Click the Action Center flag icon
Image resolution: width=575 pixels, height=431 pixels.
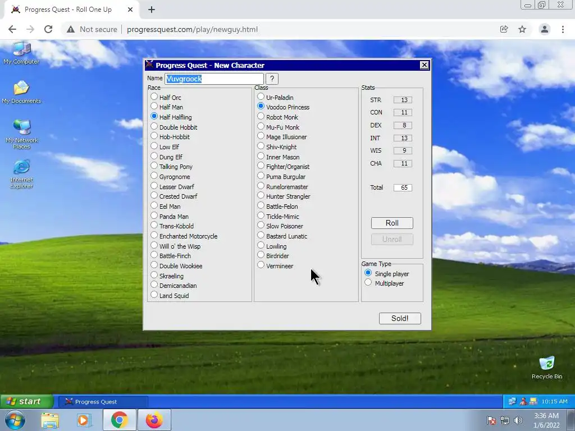tap(491, 420)
